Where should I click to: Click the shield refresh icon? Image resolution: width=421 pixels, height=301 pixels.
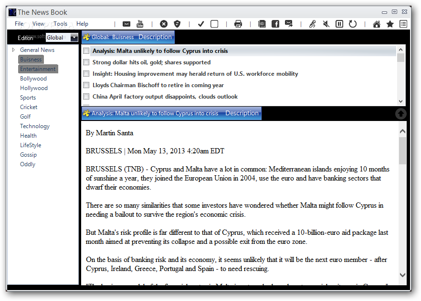coord(177,24)
